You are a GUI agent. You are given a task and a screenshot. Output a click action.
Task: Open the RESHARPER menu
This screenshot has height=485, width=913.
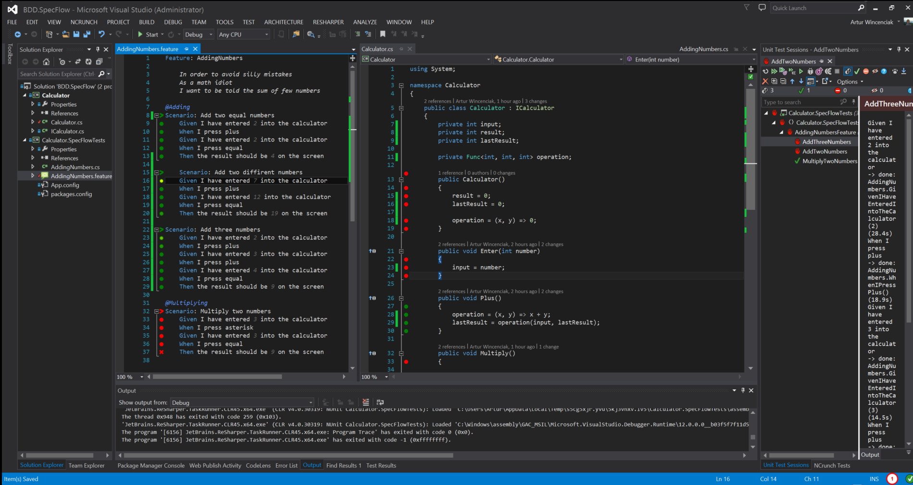pos(328,22)
